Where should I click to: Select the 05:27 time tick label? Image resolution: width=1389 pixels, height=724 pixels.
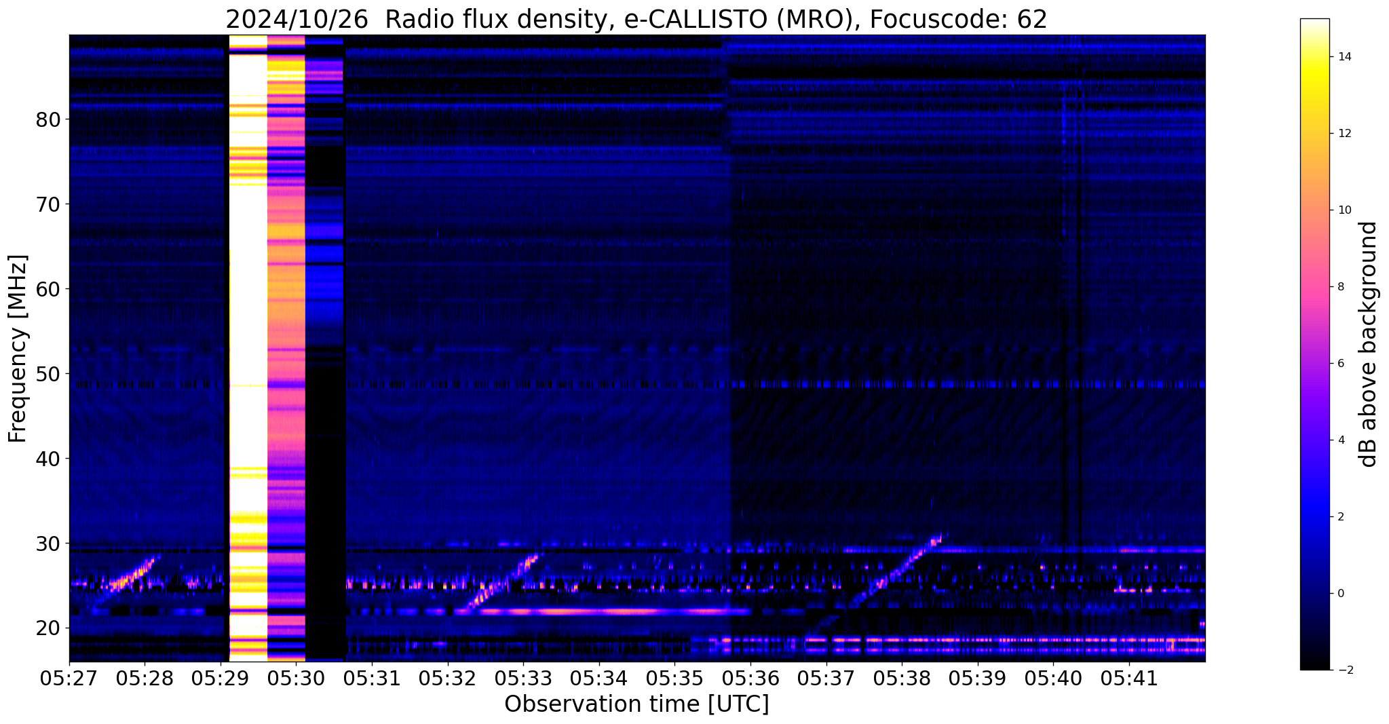[x=69, y=678]
